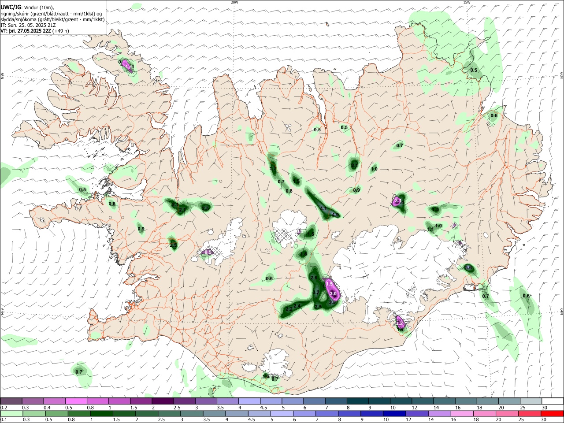Image resolution: width=564 pixels, height=423 pixels.
Task: Click the 5.6 precipitation value in the southeast
Action: [x=468, y=267]
